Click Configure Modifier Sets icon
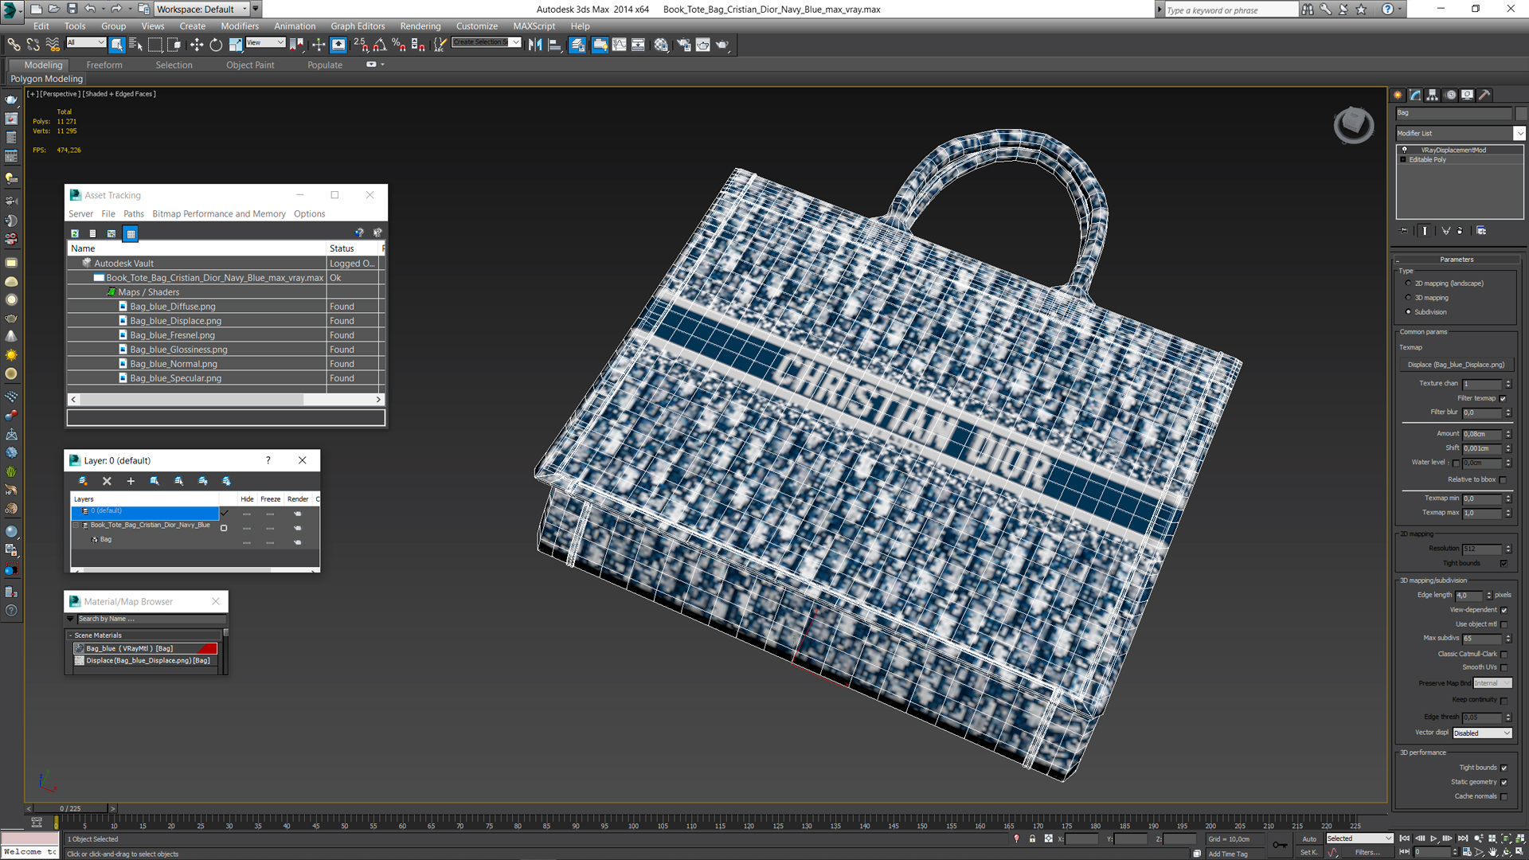1529x860 pixels. pos(1481,231)
